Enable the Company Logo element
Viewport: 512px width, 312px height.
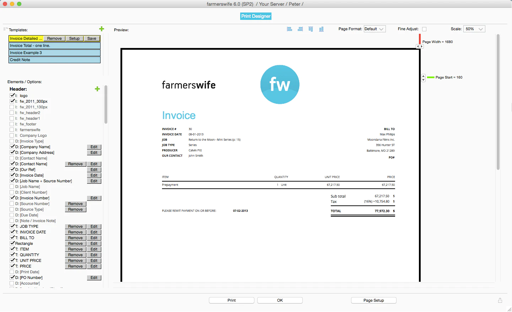(x=12, y=135)
